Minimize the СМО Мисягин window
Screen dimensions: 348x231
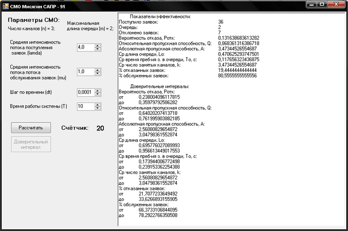pyautogui.click(x=311, y=5)
